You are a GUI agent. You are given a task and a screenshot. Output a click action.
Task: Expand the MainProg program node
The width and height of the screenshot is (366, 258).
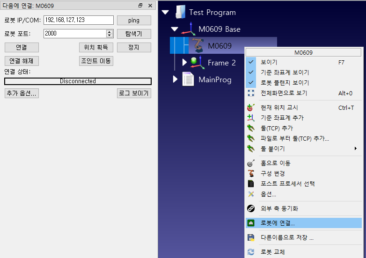click(176, 79)
